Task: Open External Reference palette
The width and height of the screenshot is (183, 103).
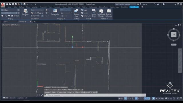Action: click(109, 13)
